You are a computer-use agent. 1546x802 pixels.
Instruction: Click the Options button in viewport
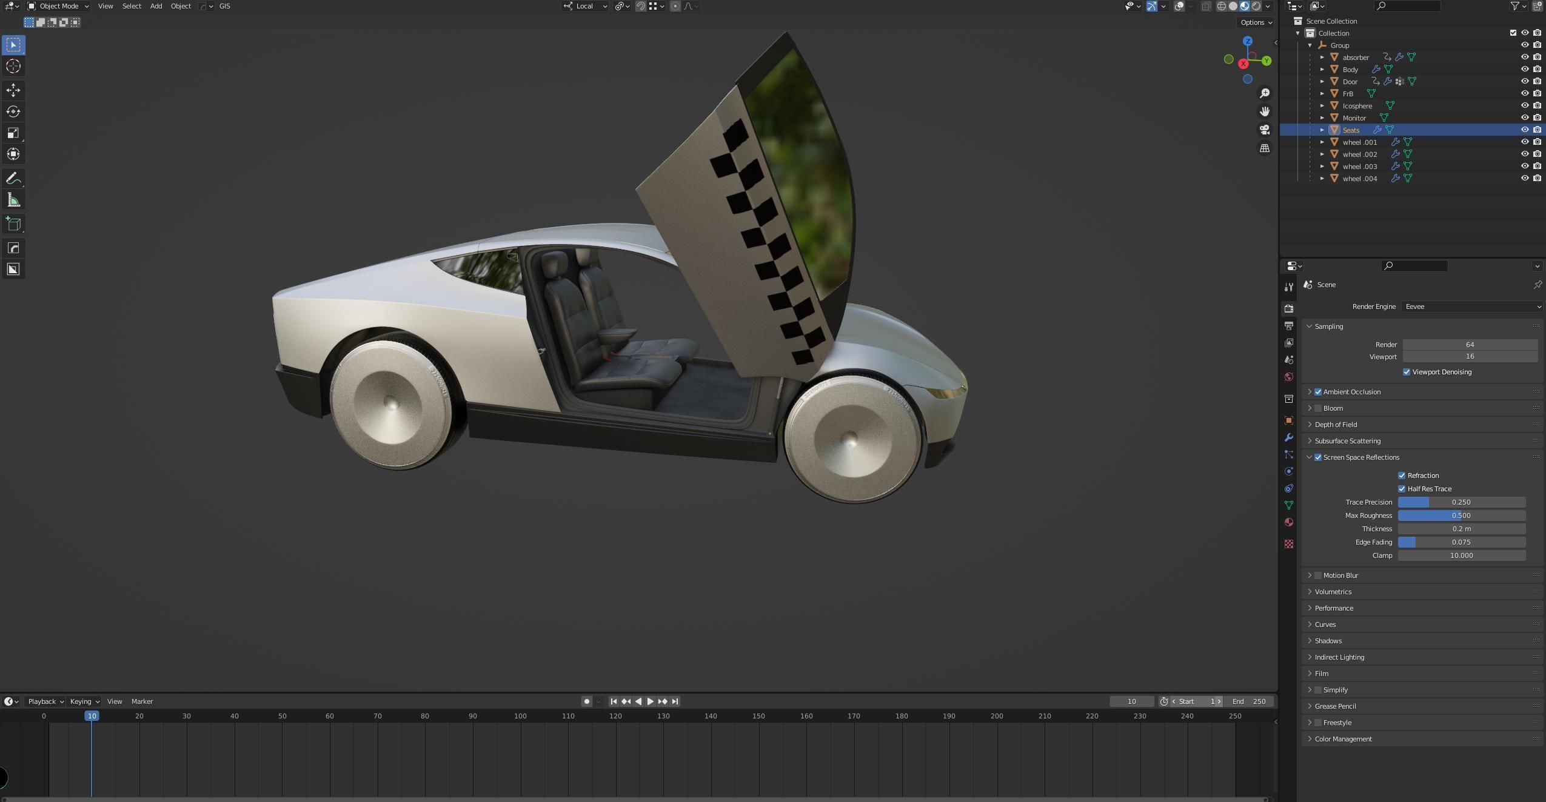[1256, 22]
